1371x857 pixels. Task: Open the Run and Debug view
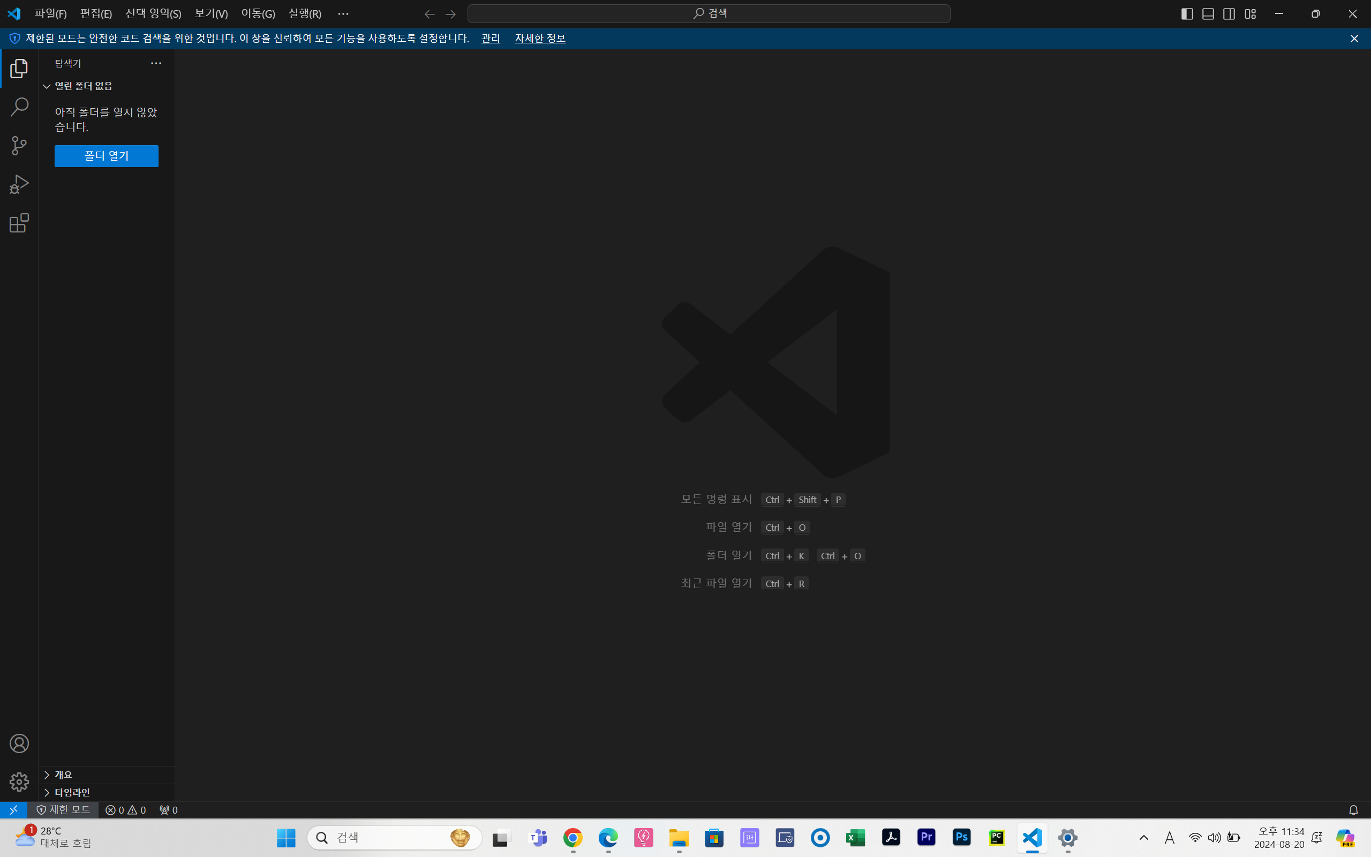pyautogui.click(x=19, y=184)
